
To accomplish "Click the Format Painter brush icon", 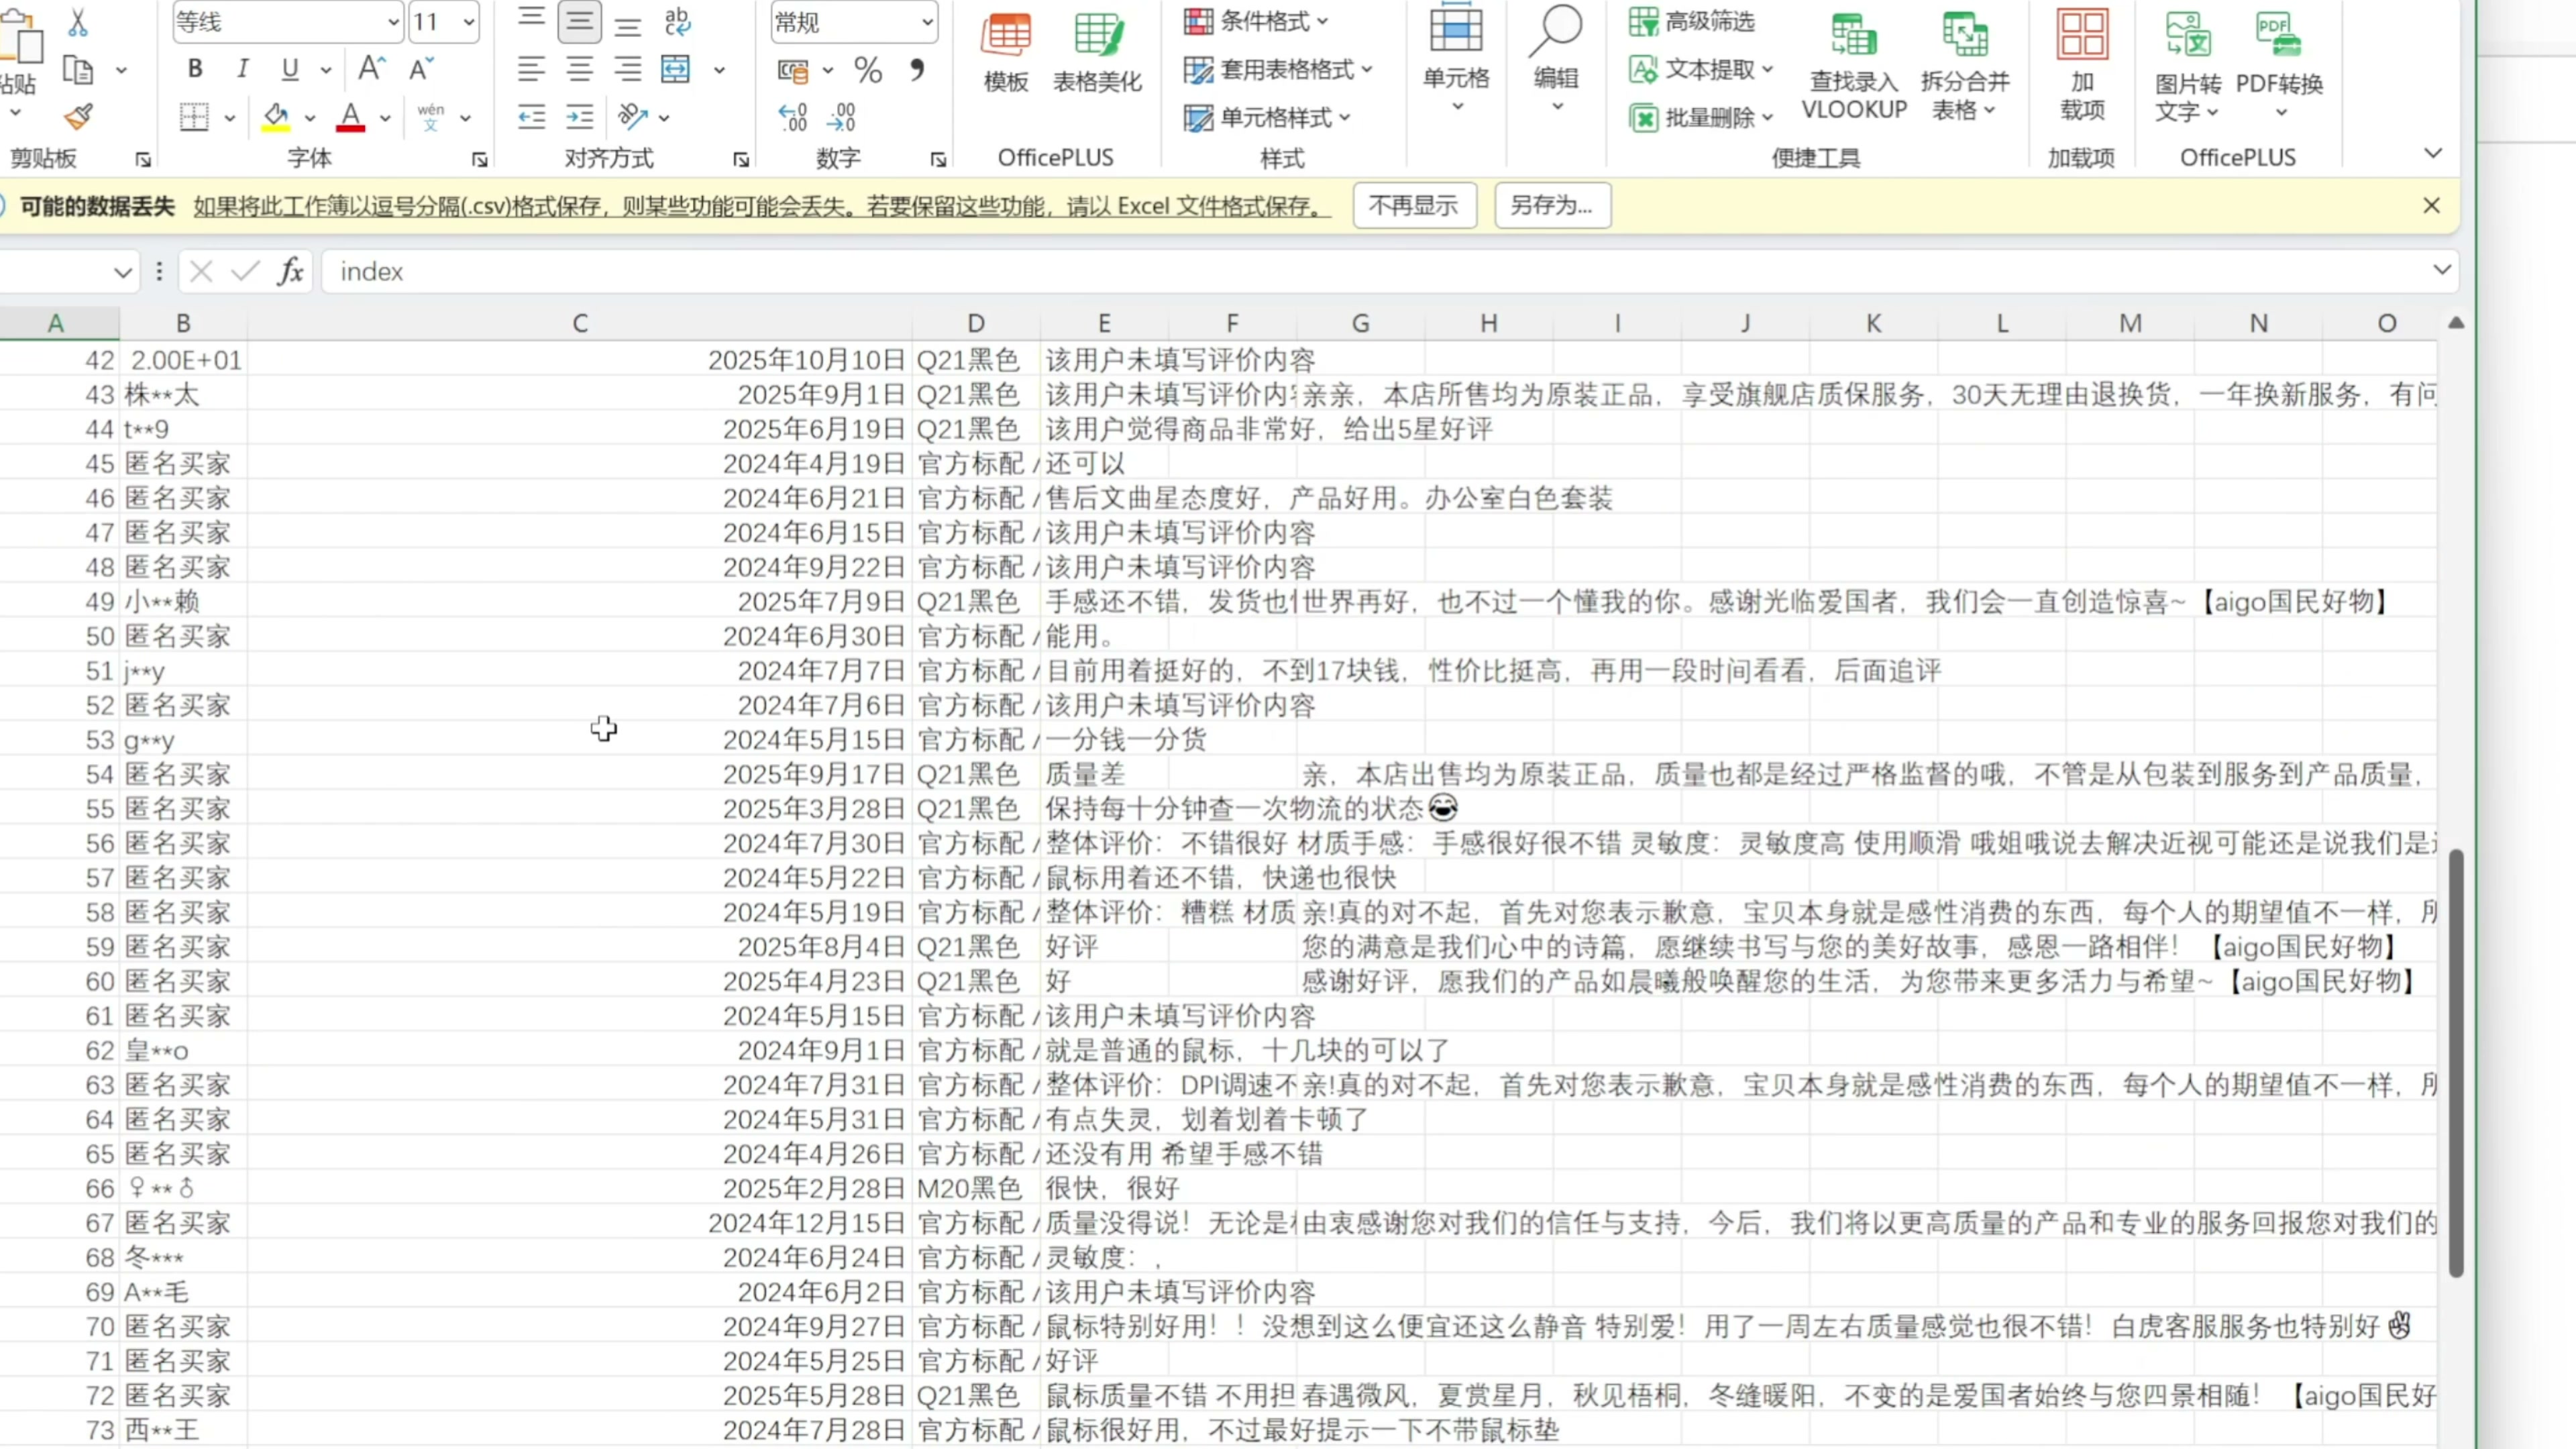I will [x=78, y=117].
